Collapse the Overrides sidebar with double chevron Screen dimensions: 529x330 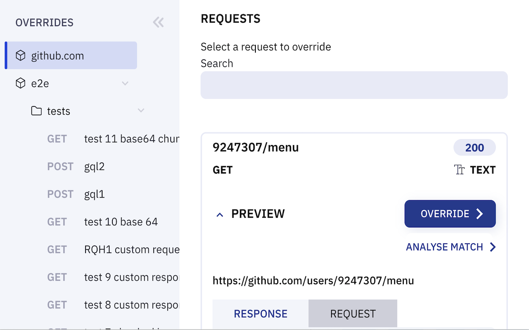(x=158, y=22)
